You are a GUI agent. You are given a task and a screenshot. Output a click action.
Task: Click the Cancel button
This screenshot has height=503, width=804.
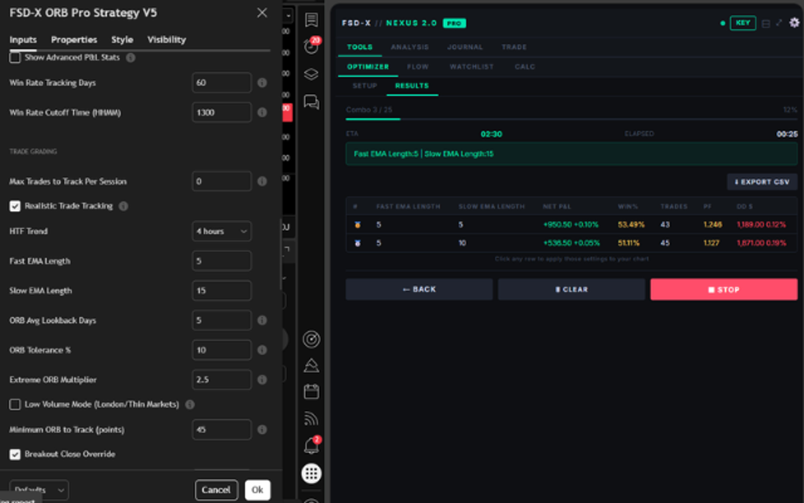(x=216, y=490)
